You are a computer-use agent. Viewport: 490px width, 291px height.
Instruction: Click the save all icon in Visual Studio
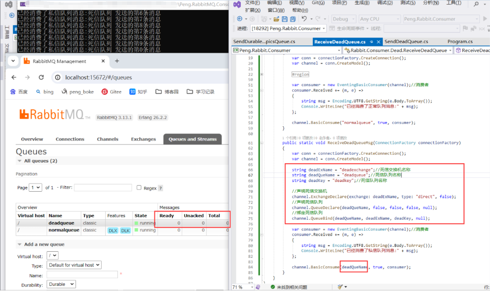click(293, 19)
